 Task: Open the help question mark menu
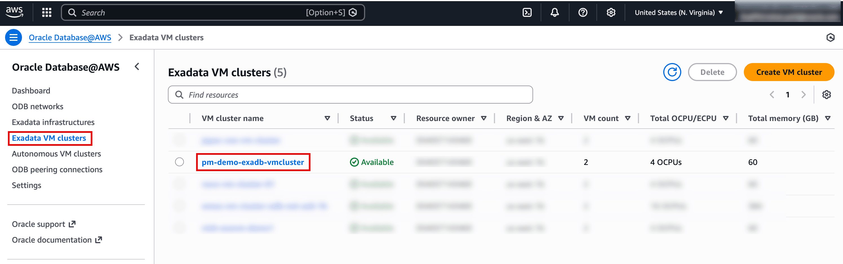583,12
